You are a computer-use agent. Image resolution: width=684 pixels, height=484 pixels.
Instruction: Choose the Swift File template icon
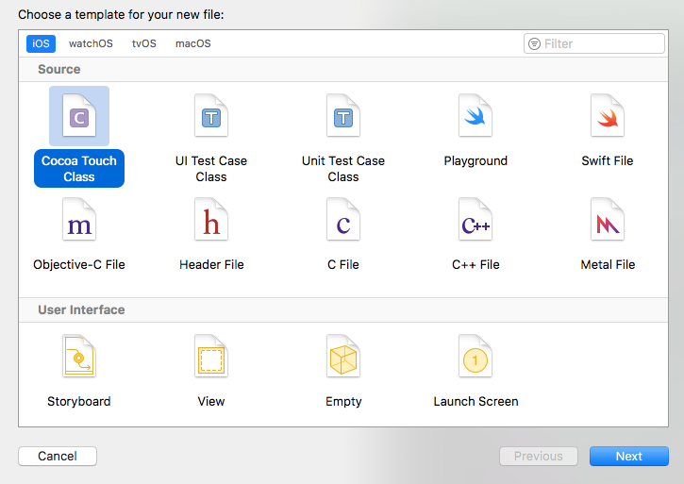pos(608,116)
